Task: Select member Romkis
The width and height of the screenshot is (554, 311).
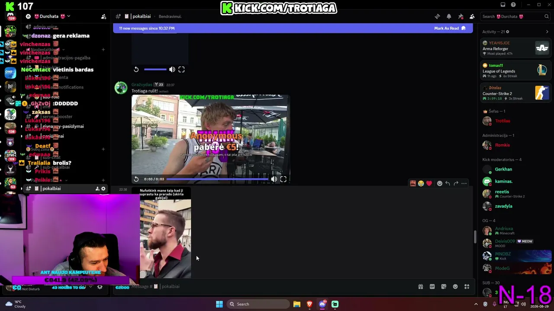Action: [x=516, y=145]
